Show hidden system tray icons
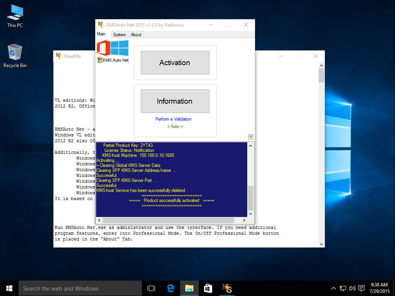395x296 pixels. click(333, 288)
